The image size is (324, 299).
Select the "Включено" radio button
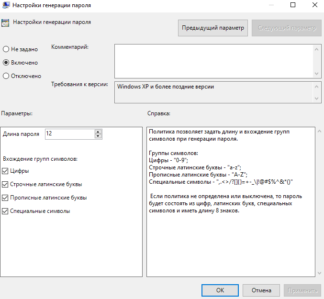(6, 62)
